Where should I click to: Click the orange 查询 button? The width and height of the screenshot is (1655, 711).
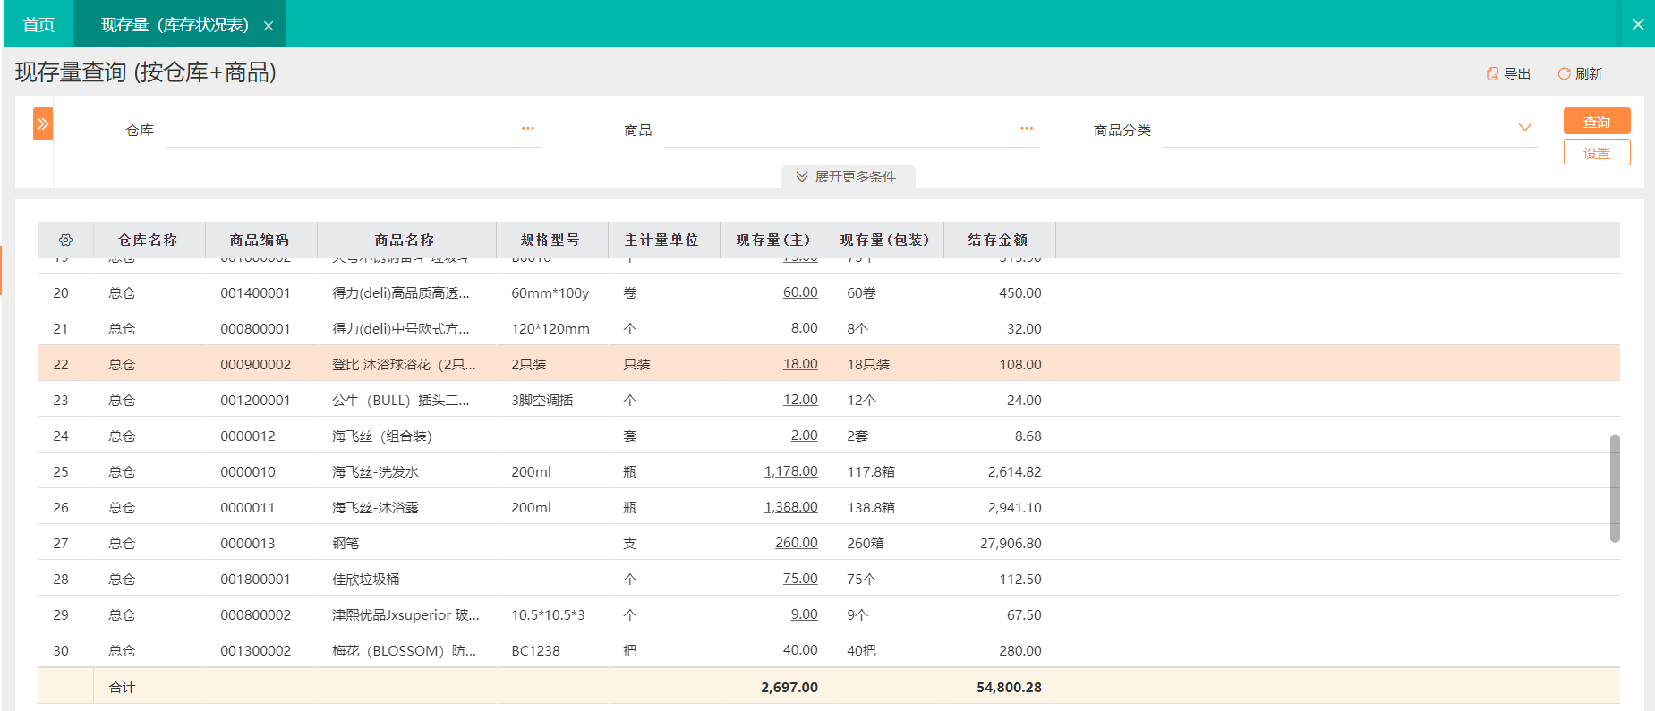tap(1596, 122)
